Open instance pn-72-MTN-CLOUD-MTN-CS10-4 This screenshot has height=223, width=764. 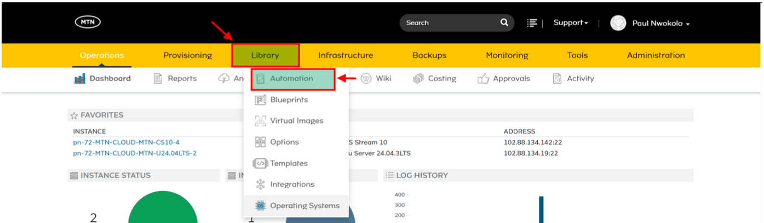click(x=126, y=142)
